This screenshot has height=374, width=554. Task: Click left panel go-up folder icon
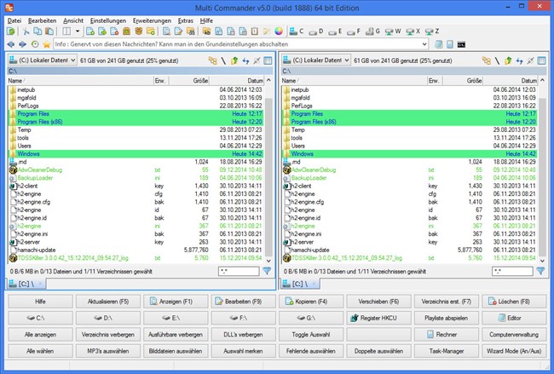[234, 60]
